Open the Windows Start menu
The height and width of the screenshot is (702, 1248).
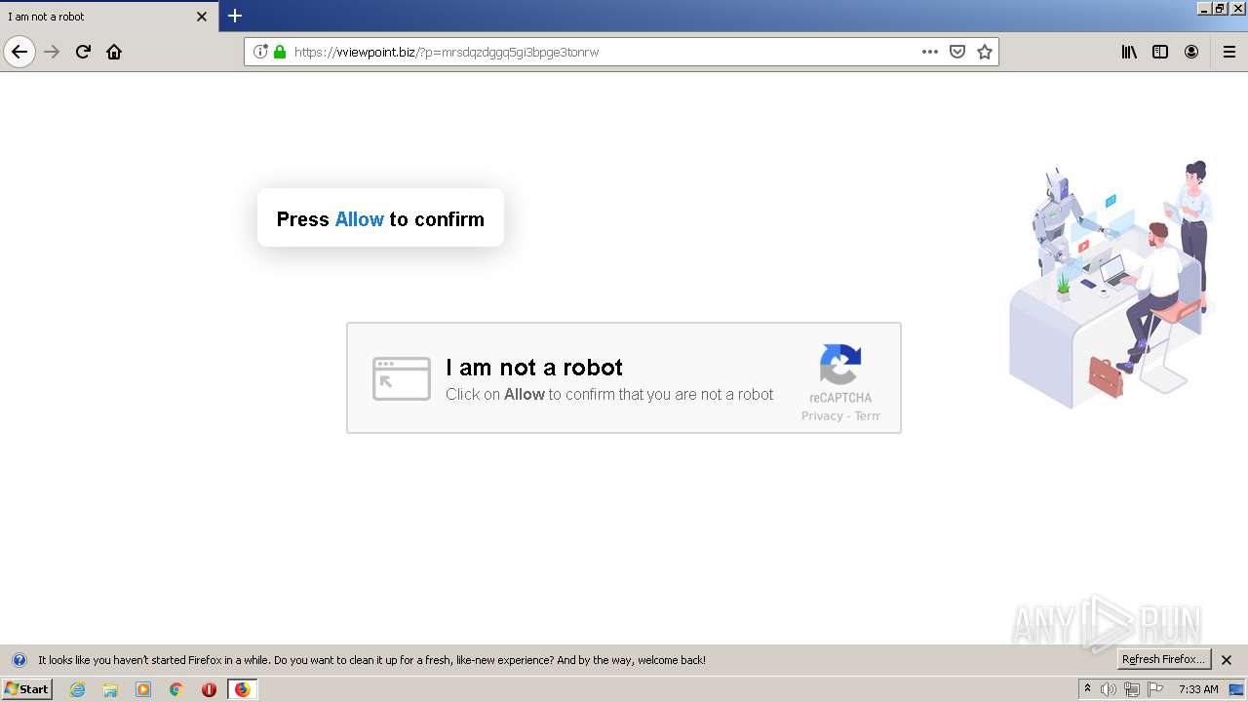(x=26, y=689)
